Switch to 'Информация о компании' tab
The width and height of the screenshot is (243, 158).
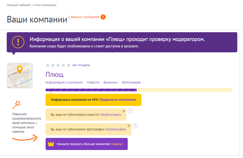tap(64, 82)
